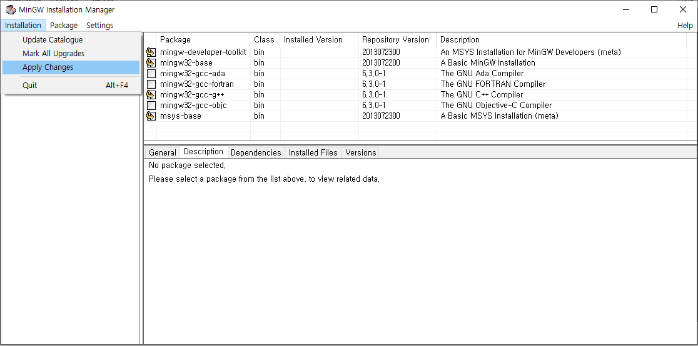
Task: Toggle checkbox for mingw32-gcc-ada
Action: 151,73
